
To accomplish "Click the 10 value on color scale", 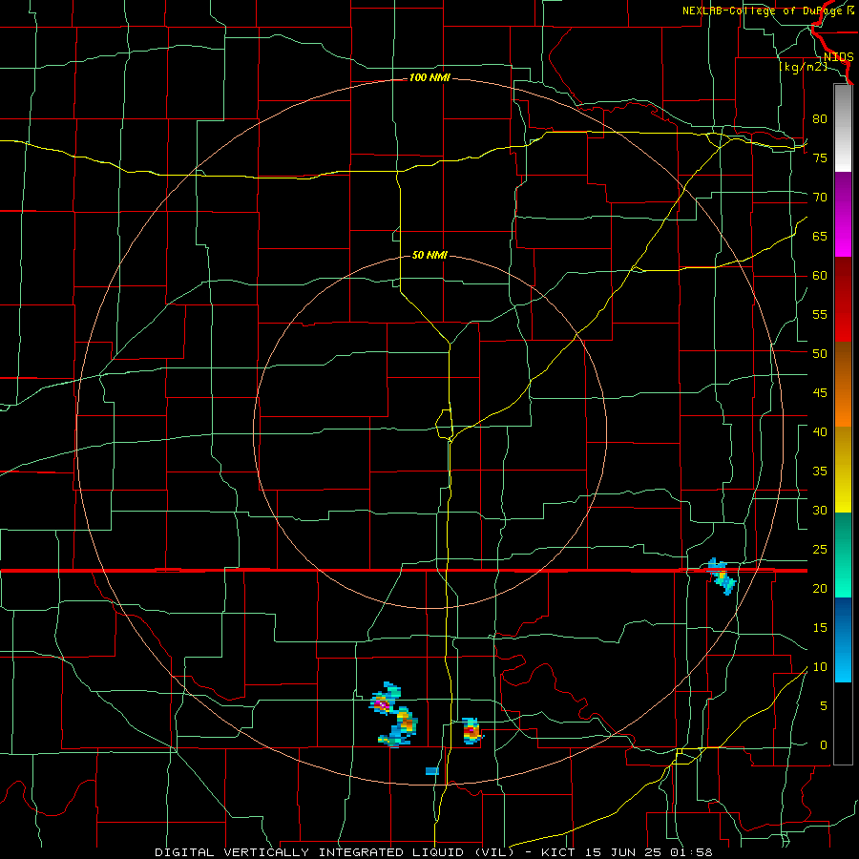I will [x=820, y=667].
